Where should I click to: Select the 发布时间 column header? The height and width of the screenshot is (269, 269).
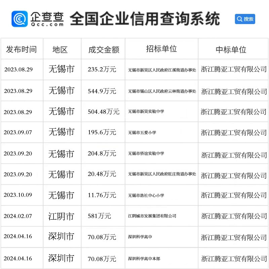[x=21, y=49]
